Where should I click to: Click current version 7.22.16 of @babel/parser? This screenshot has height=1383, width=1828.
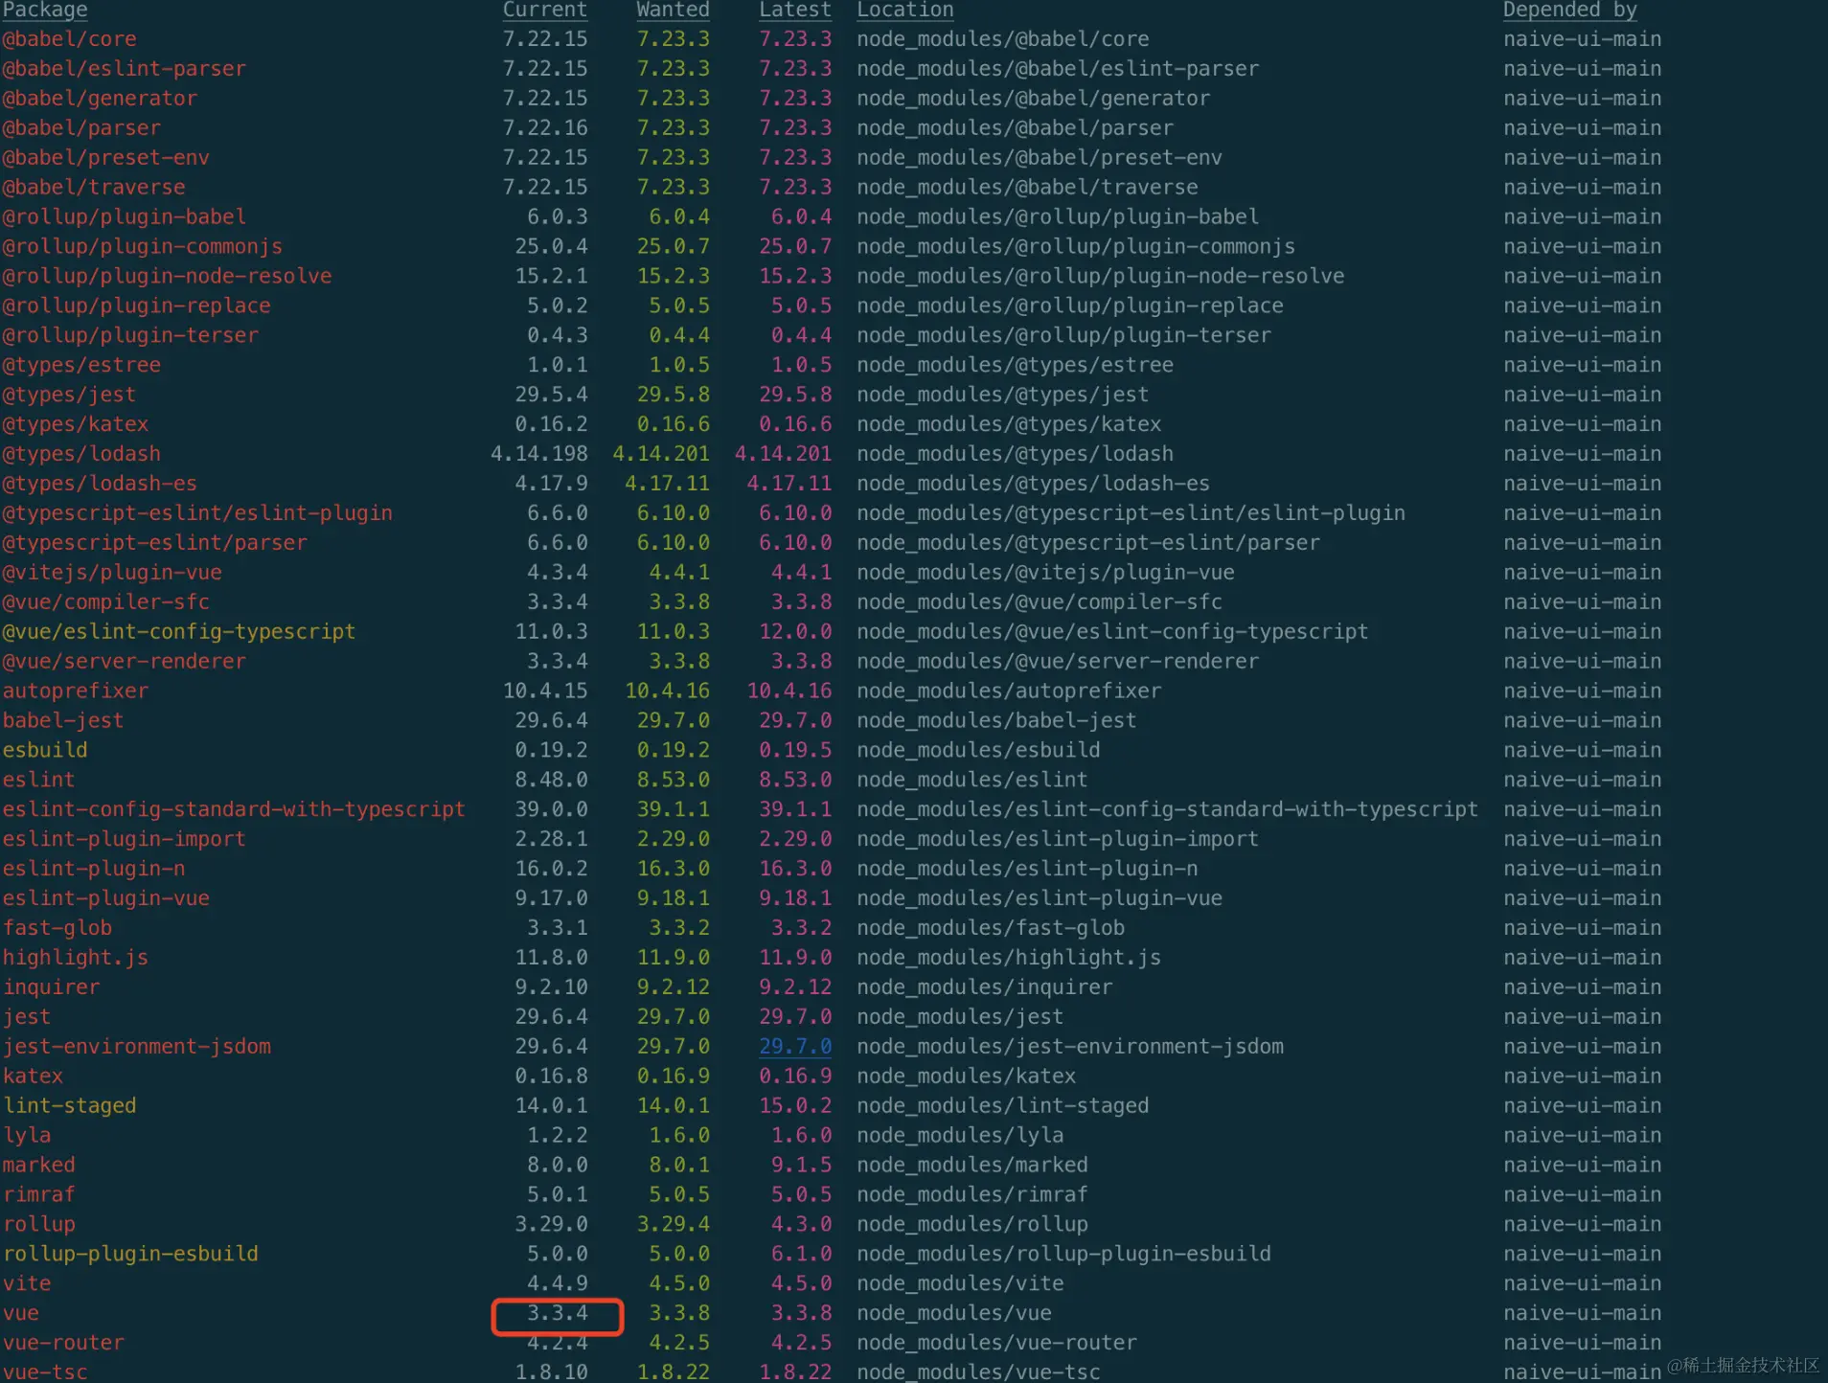pos(545,128)
